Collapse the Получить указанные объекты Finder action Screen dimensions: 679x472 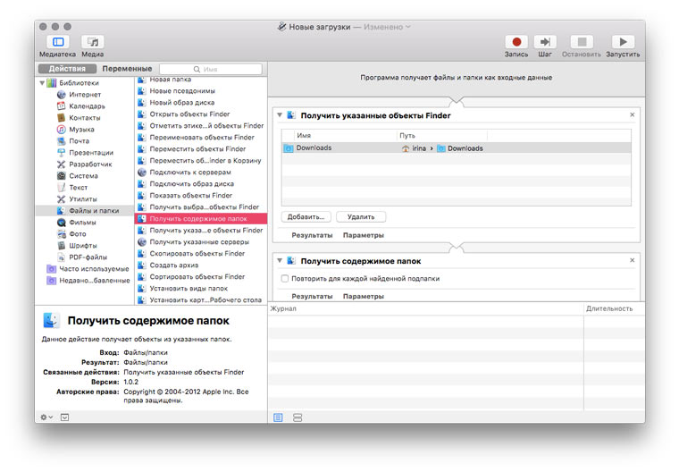pos(280,115)
